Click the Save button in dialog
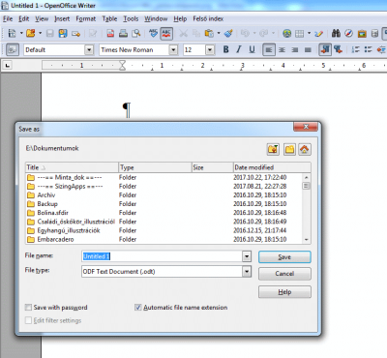The height and width of the screenshot is (358, 387). point(284,257)
